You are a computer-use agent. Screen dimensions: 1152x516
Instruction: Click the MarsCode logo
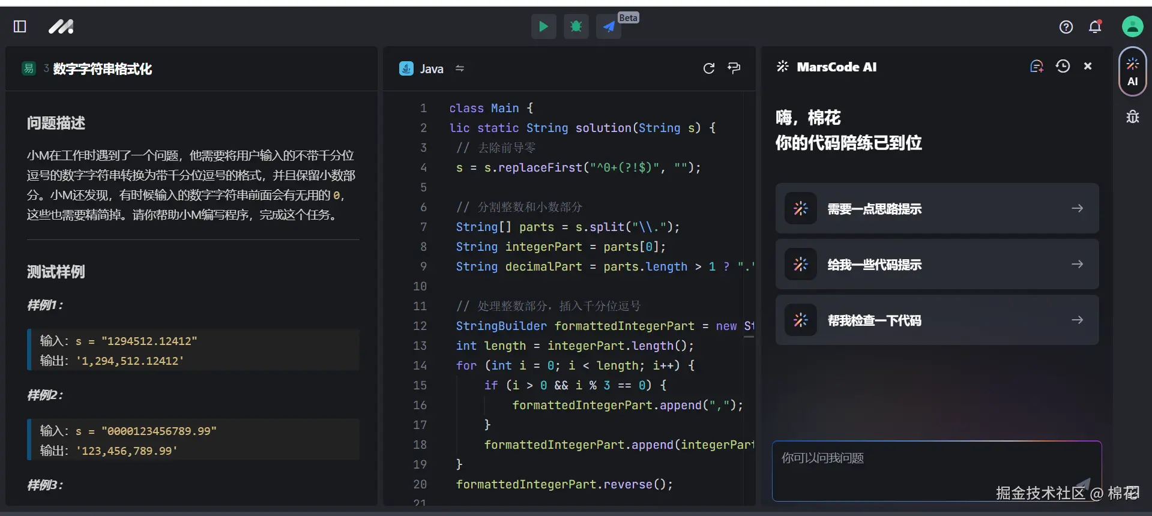click(61, 26)
